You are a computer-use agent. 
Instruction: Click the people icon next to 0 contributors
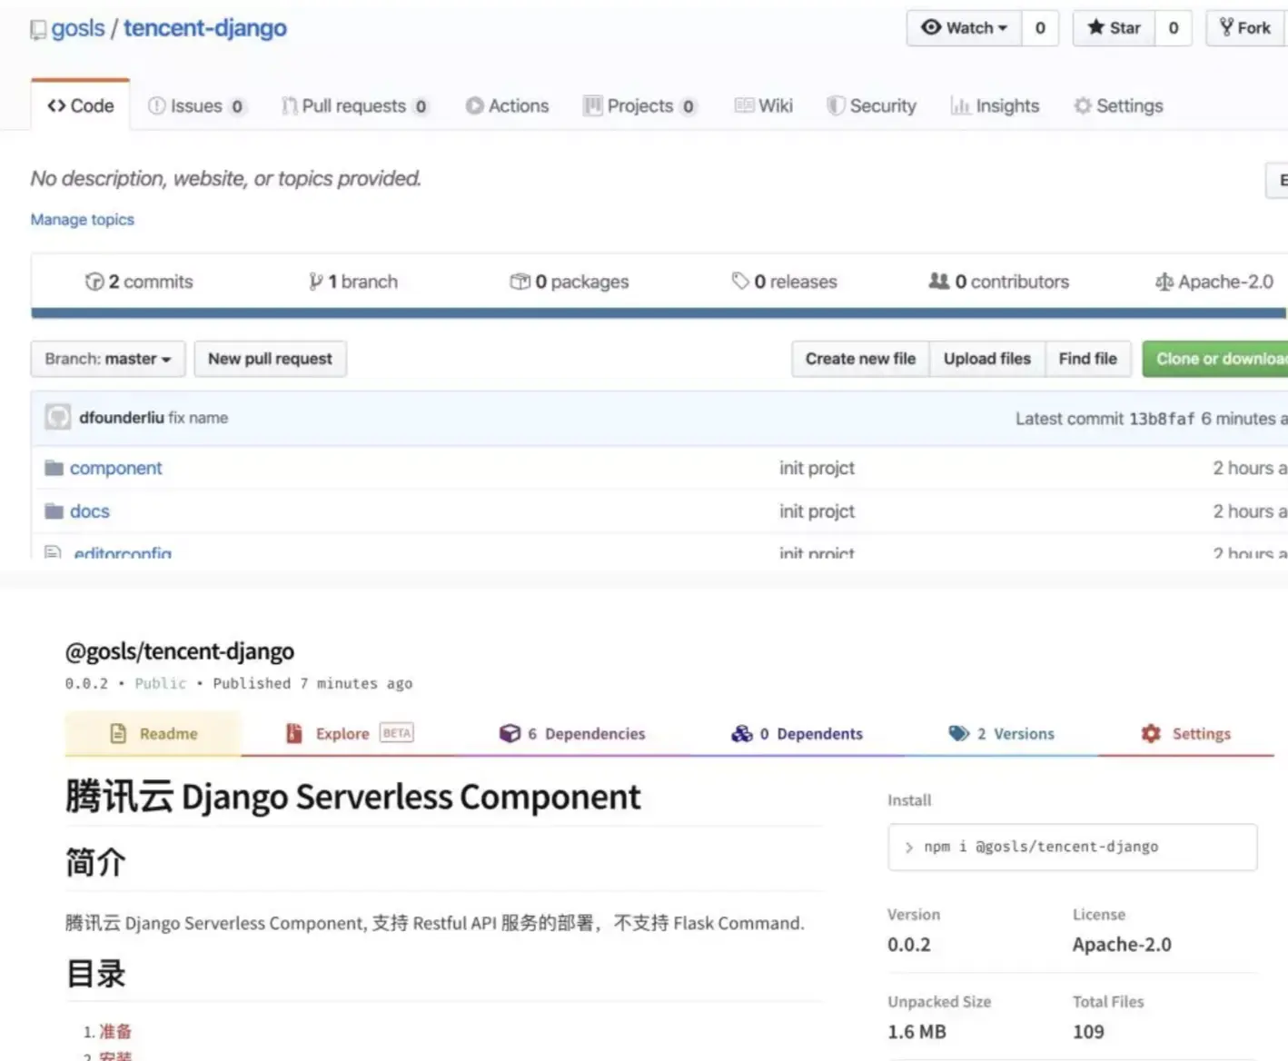coord(939,282)
